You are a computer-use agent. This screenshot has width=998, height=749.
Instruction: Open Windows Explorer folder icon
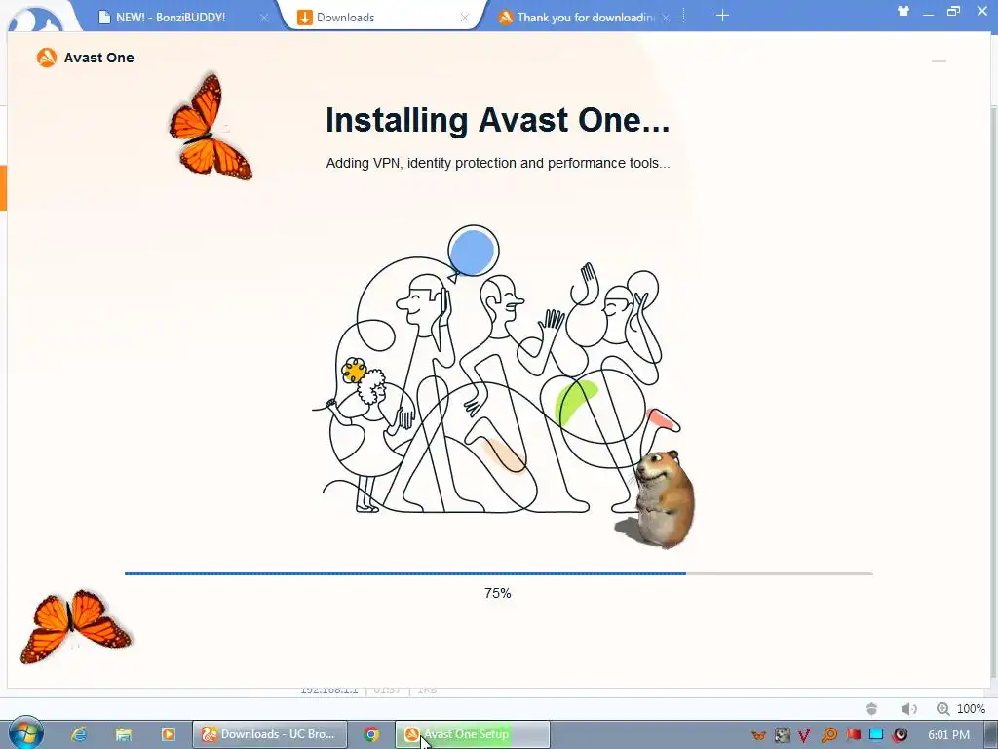click(124, 734)
